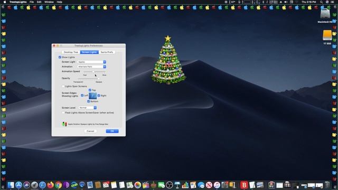Image resolution: width=338 pixels, height=190 pixels.
Task: Open the Window menu
Action: tap(49, 2)
